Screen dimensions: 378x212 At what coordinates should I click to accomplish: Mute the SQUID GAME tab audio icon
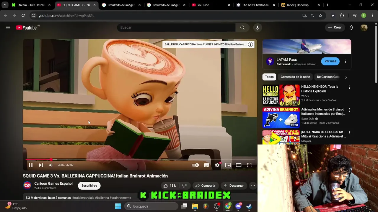pos(89,5)
